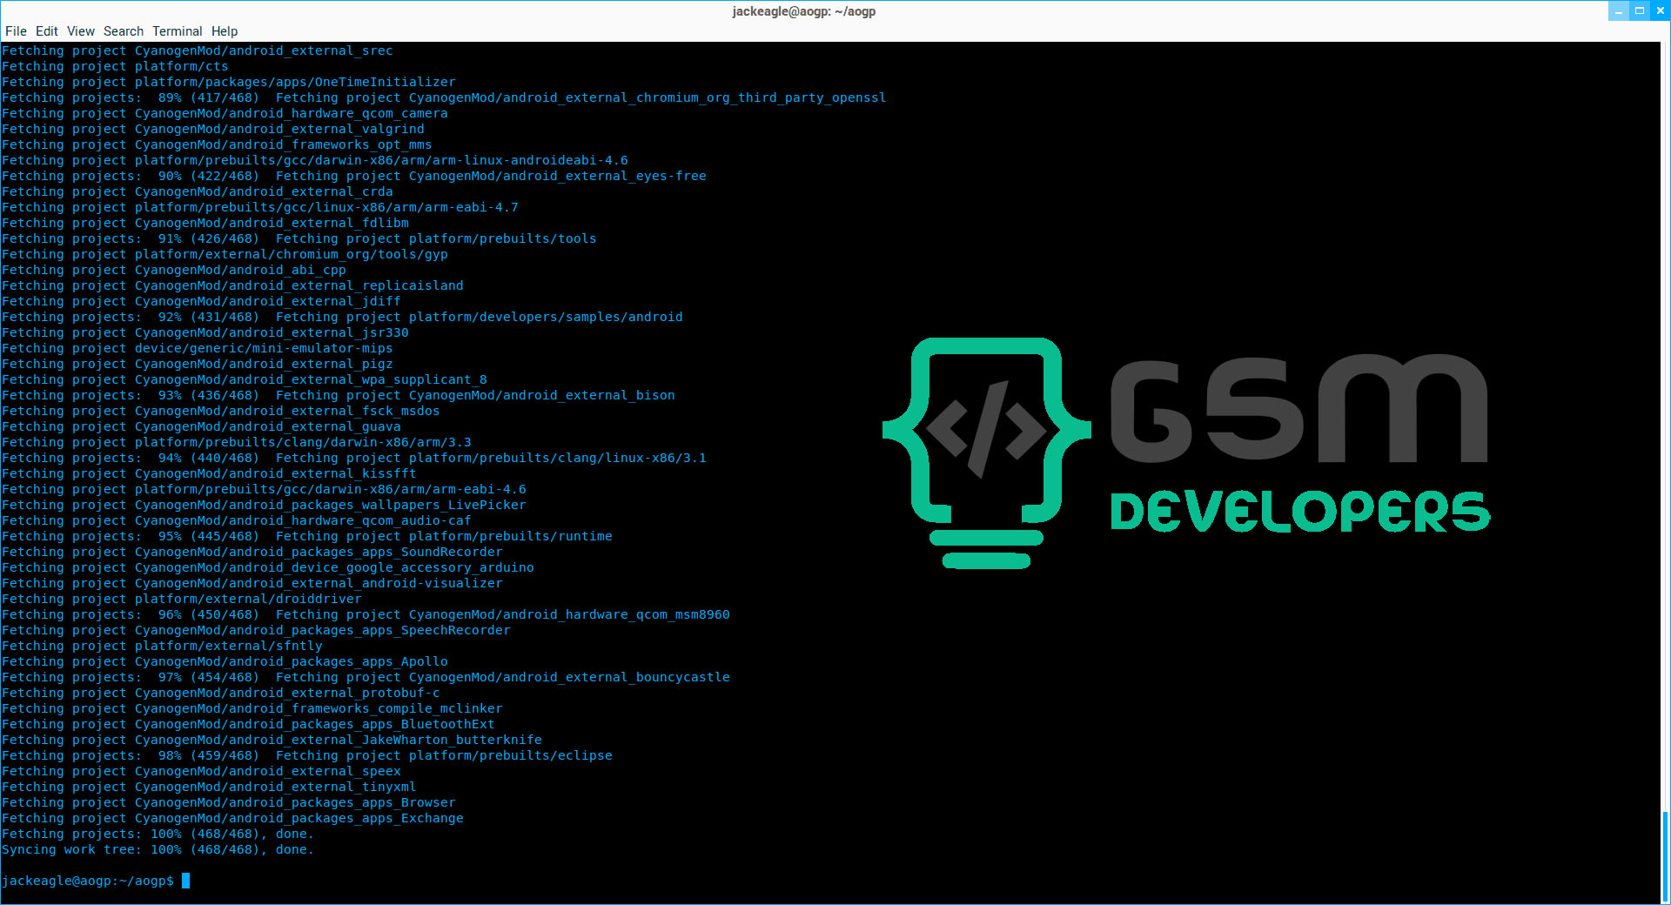This screenshot has height=905, width=1671.
Task: Click the line ending android_external_android-visualizer
Action: (252, 583)
